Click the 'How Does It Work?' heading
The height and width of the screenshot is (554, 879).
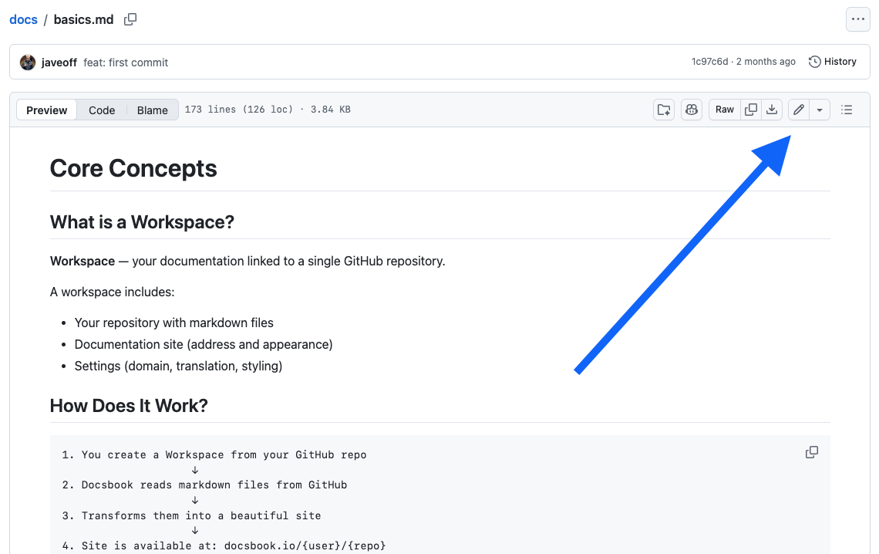[x=129, y=405]
